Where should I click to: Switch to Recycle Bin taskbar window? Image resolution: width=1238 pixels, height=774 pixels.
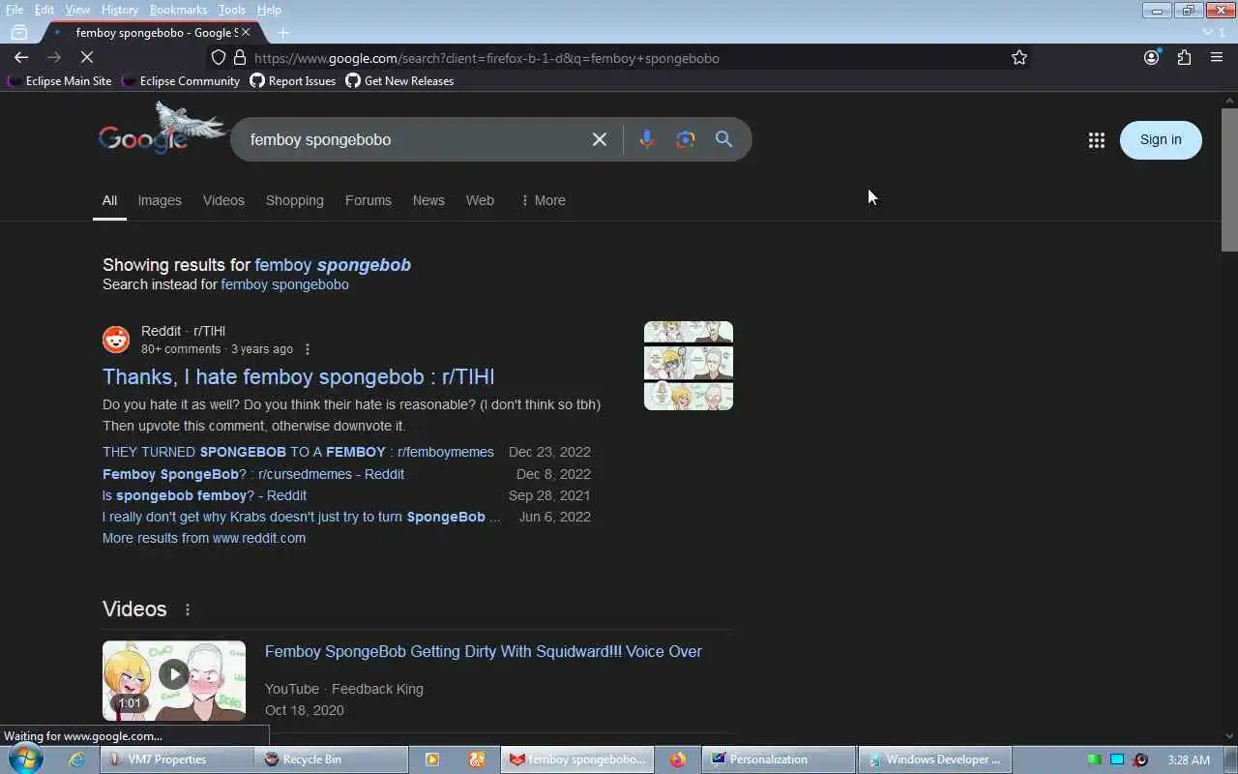click(x=331, y=759)
